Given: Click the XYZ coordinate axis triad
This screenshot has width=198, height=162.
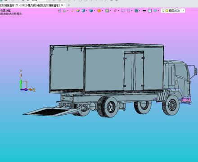Looking at the screenshot, I should 27,81.
